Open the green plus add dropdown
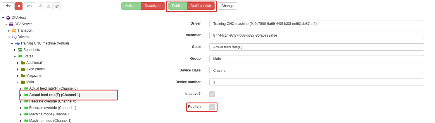 coord(8,6)
